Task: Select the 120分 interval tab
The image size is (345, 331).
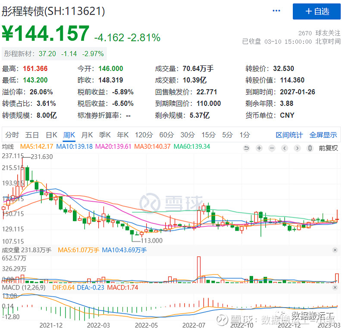Action: click(x=144, y=135)
